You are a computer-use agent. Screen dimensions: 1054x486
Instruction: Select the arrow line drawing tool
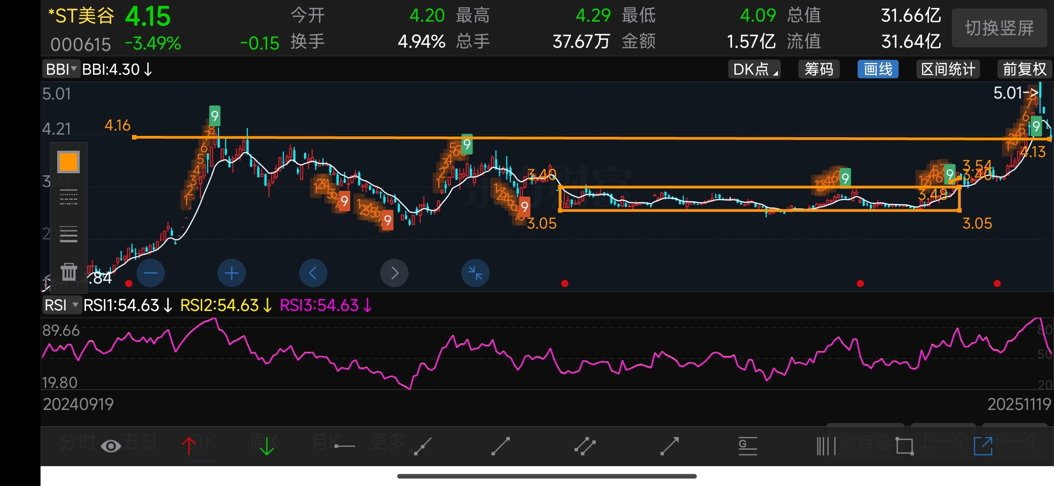coord(669,446)
